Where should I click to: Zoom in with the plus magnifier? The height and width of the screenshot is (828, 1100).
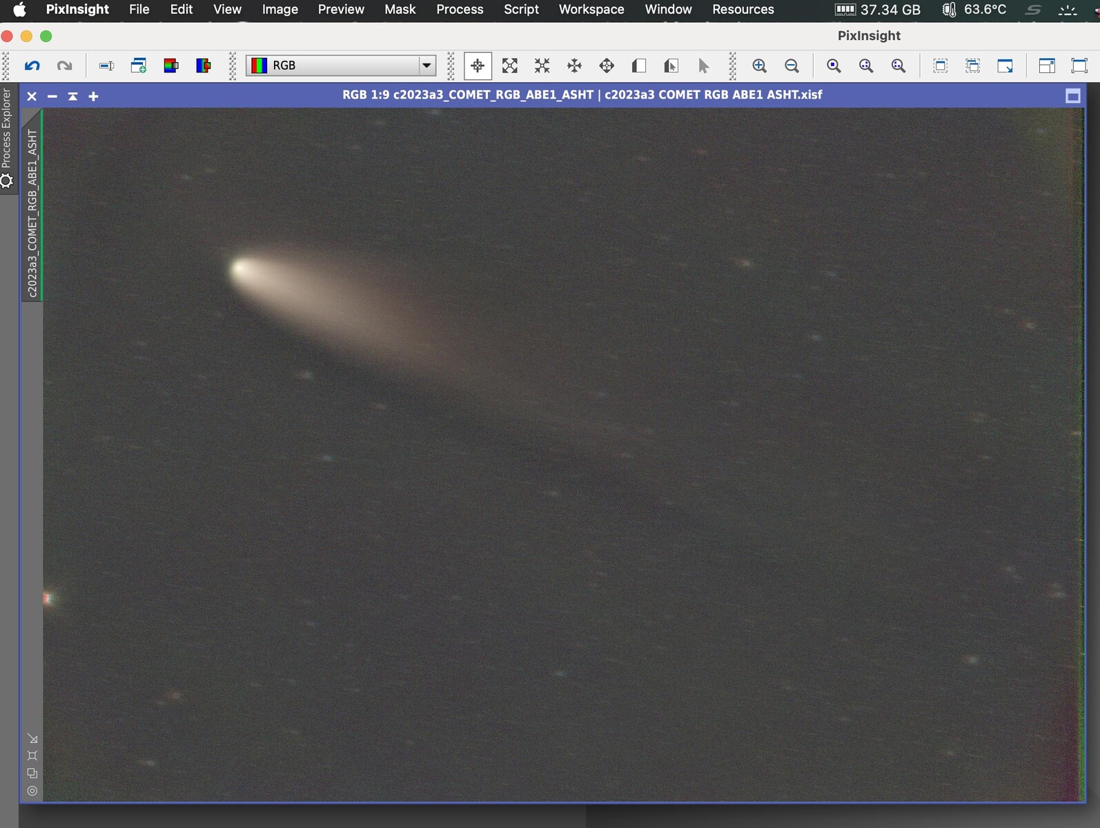[760, 66]
